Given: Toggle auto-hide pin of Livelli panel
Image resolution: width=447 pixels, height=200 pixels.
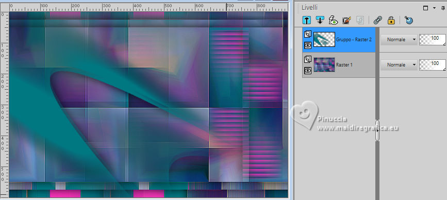Looking at the screenshot, I should click(442, 8).
